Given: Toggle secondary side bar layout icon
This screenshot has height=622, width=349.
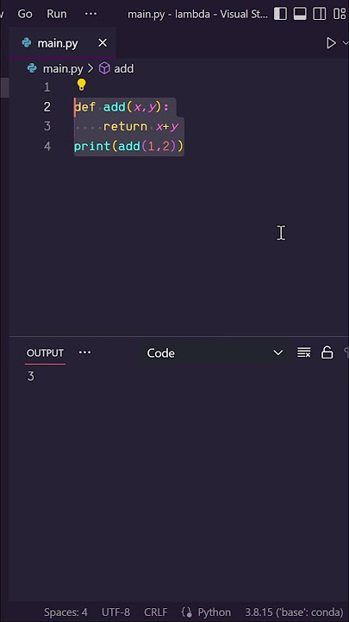Looking at the screenshot, I should pyautogui.click(x=320, y=14).
